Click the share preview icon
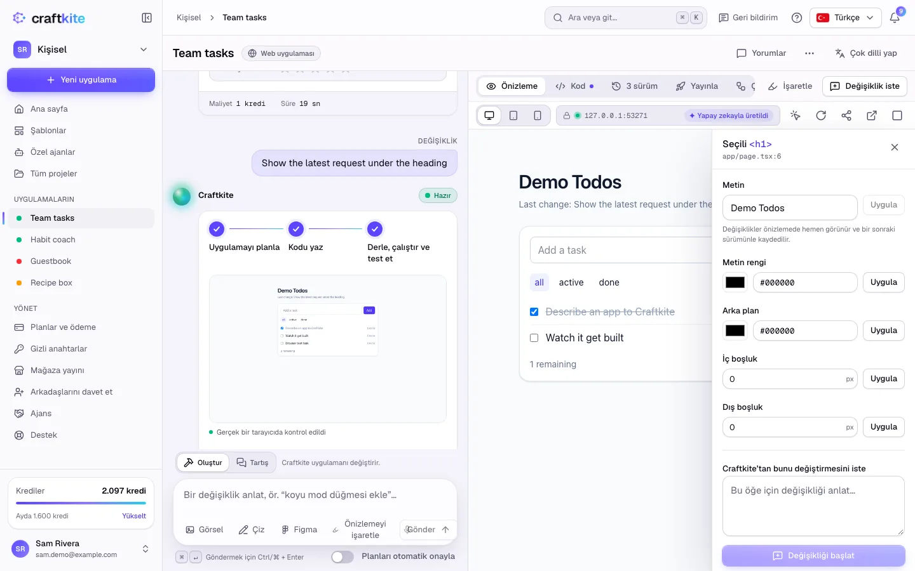This screenshot has height=571, width=915. point(846,115)
